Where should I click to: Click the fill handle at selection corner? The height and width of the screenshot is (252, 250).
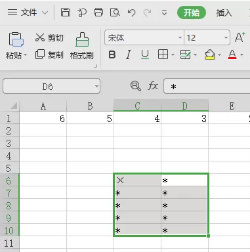(x=208, y=236)
